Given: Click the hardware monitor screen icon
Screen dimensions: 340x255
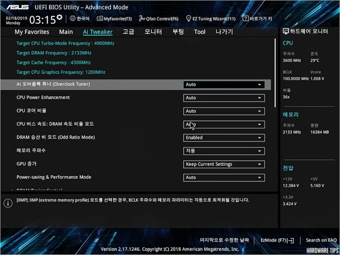Looking at the screenshot, I should (x=286, y=32).
